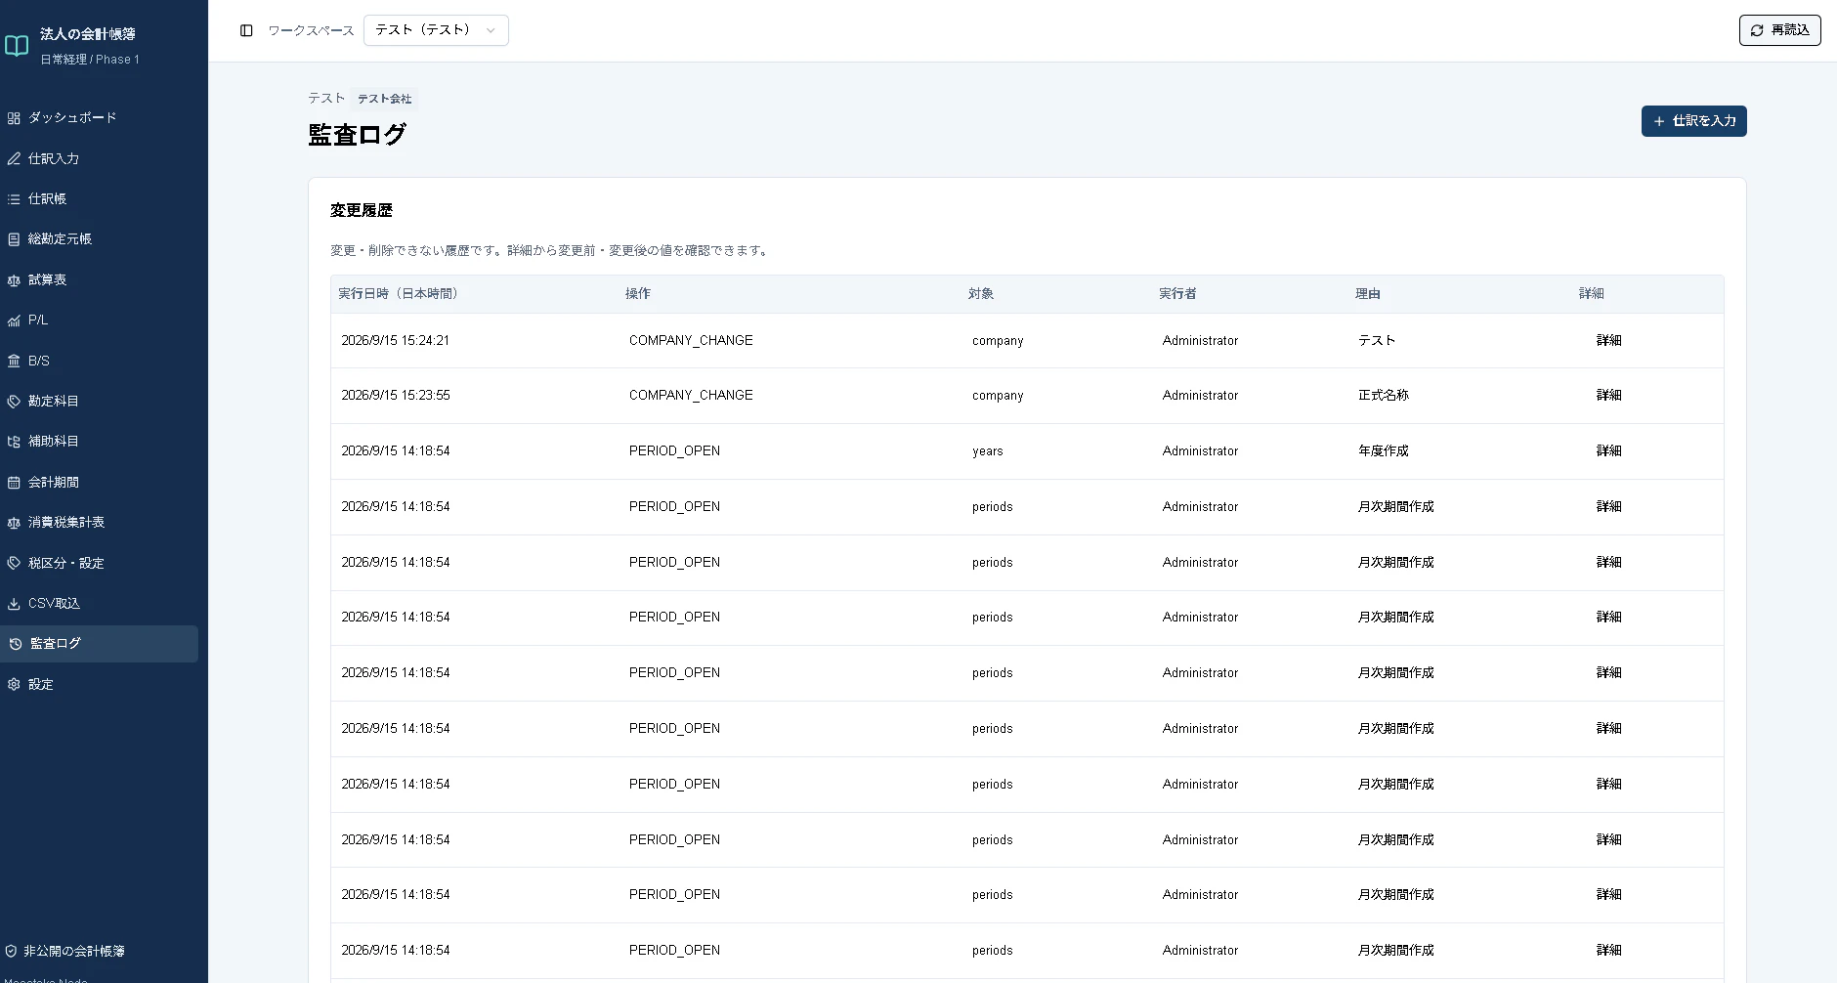Click the 理由 column header
The image size is (1837, 983).
1368,293
